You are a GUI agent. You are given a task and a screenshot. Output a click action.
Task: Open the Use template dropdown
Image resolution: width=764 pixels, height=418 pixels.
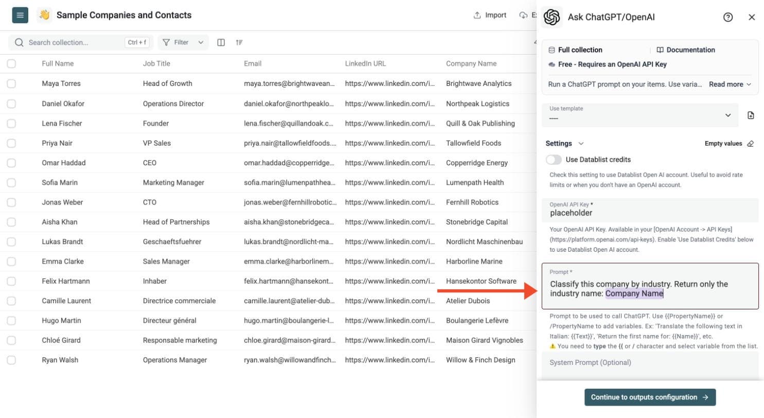(641, 115)
